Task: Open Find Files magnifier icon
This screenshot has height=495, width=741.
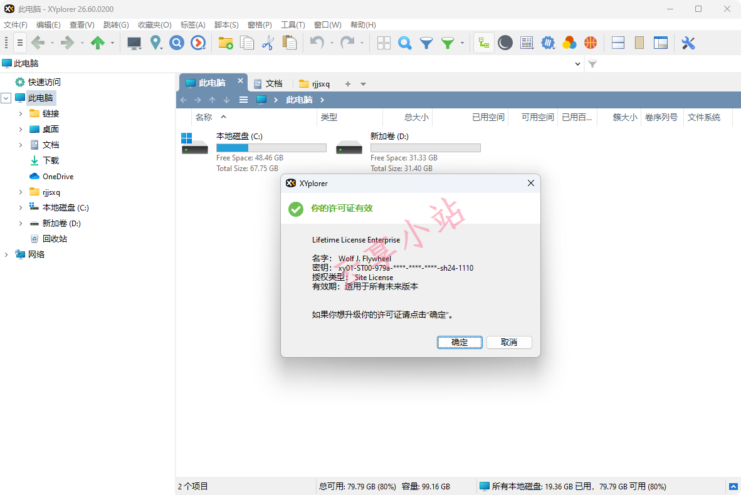Action: point(405,43)
